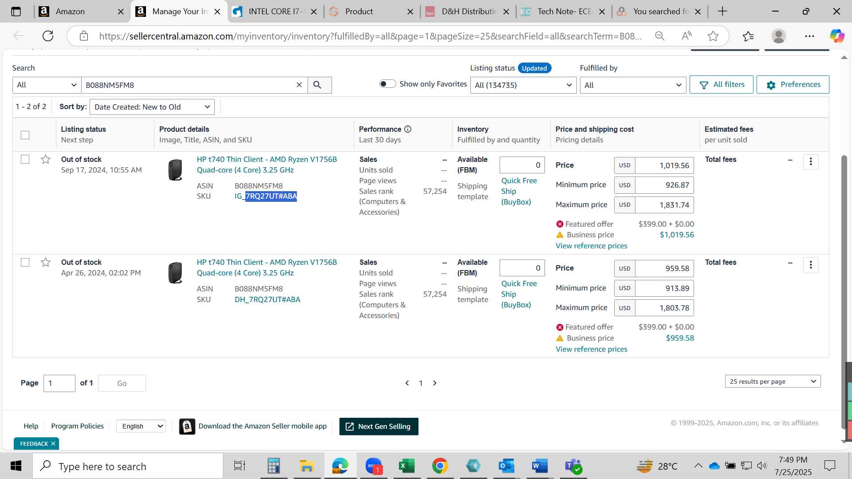Switch to INTEL CORE I7 tab
The image size is (852, 479).
275,12
